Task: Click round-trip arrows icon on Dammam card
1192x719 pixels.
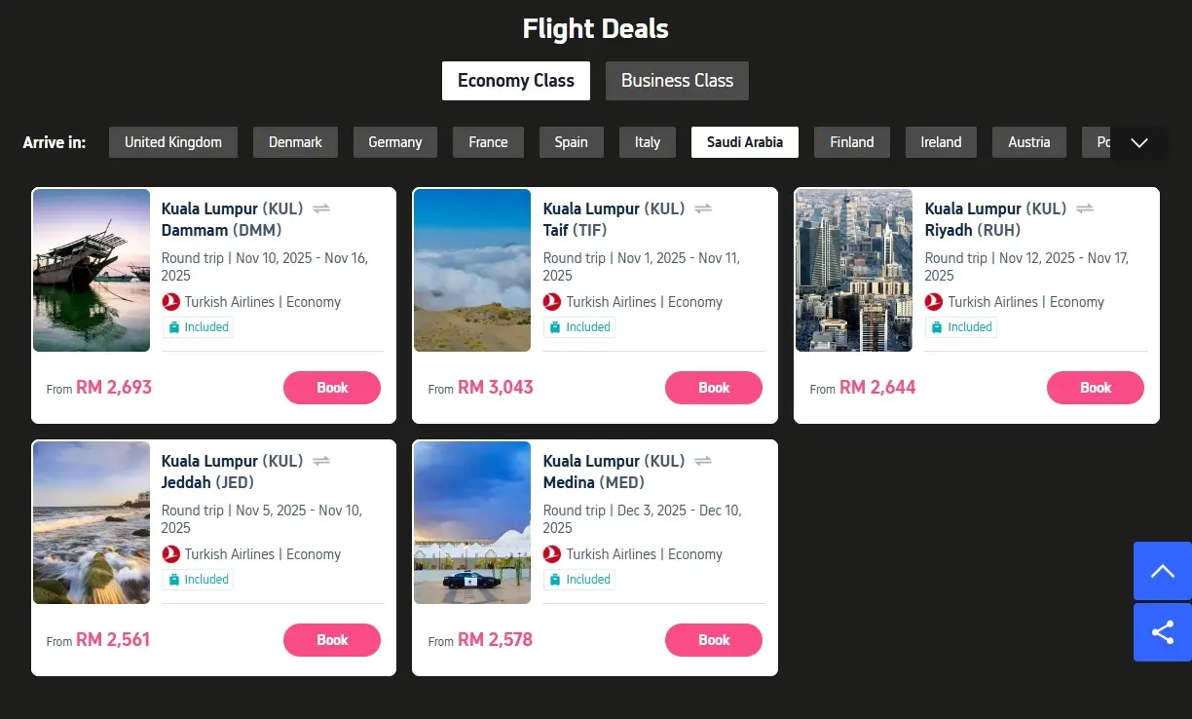Action: tap(321, 208)
